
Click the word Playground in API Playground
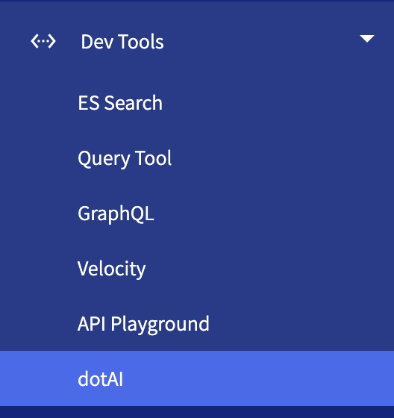click(x=160, y=325)
